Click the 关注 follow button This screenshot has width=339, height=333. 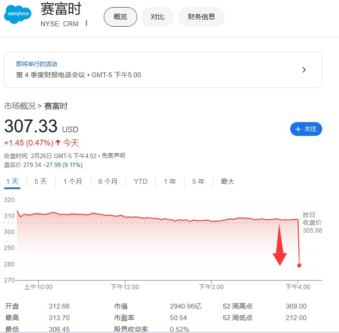306,129
